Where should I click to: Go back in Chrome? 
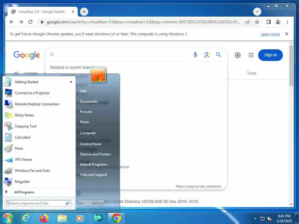tap(12, 22)
